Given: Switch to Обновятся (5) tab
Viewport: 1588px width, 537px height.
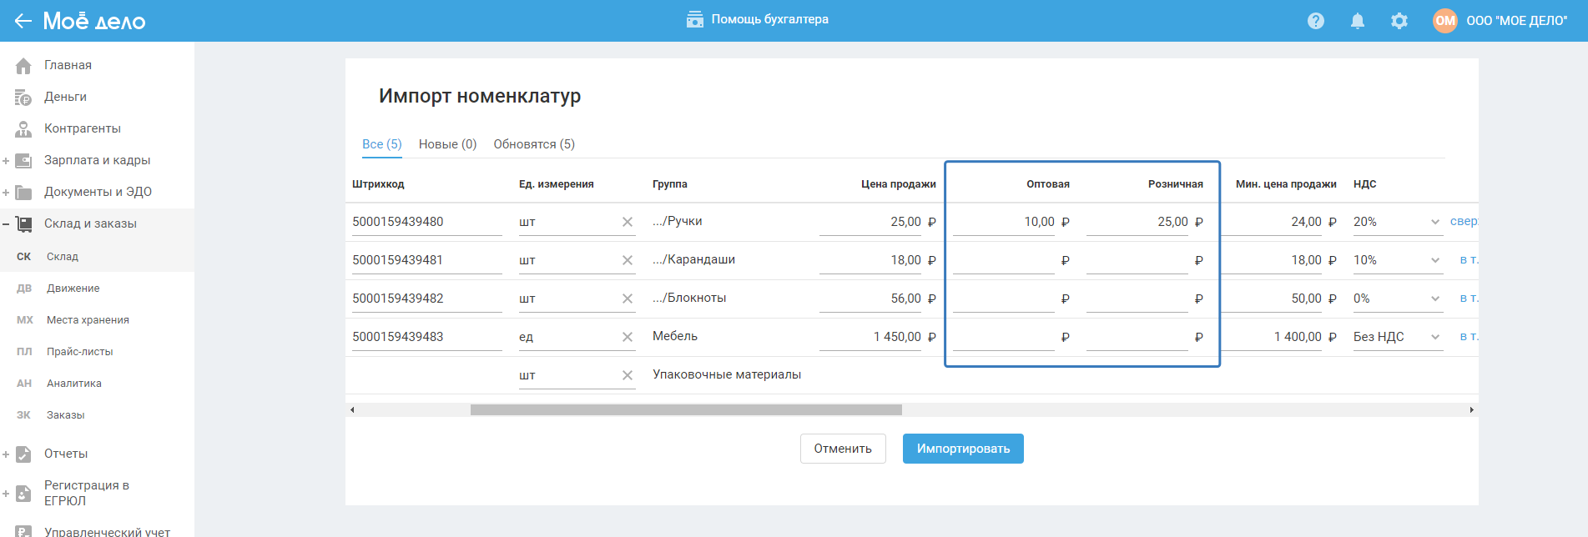Looking at the screenshot, I should pos(534,144).
